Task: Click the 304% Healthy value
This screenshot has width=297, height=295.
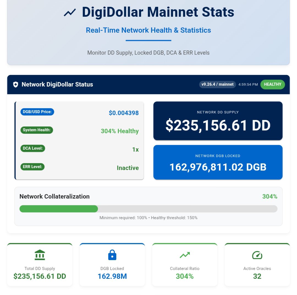Action: coord(120,131)
